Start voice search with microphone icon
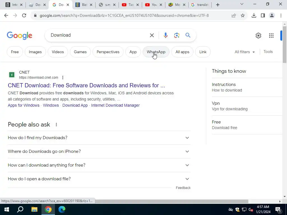This screenshot has height=215, width=287. pyautogui.click(x=166, y=35)
